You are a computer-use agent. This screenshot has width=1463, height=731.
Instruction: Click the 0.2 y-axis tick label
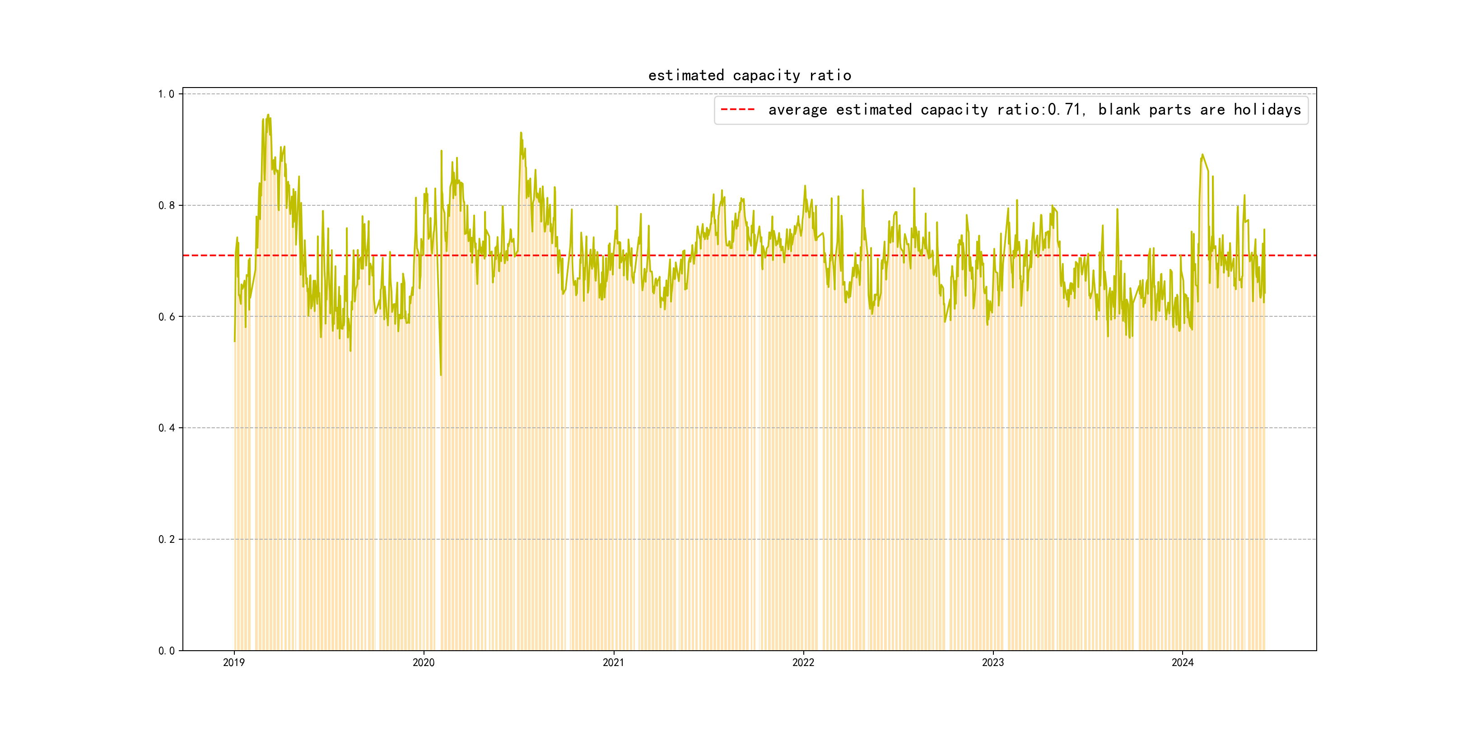point(166,539)
